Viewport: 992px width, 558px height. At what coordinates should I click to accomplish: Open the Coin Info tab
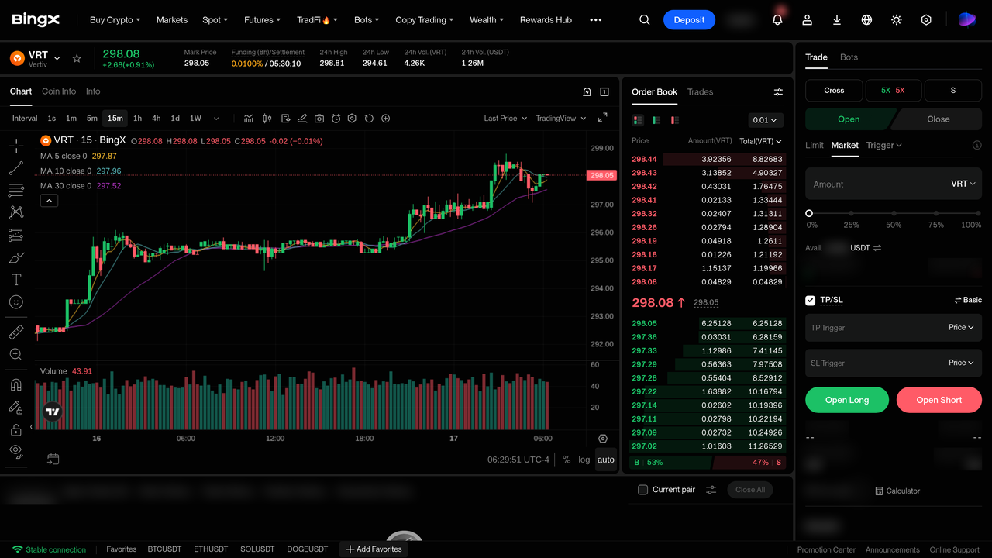coord(59,91)
